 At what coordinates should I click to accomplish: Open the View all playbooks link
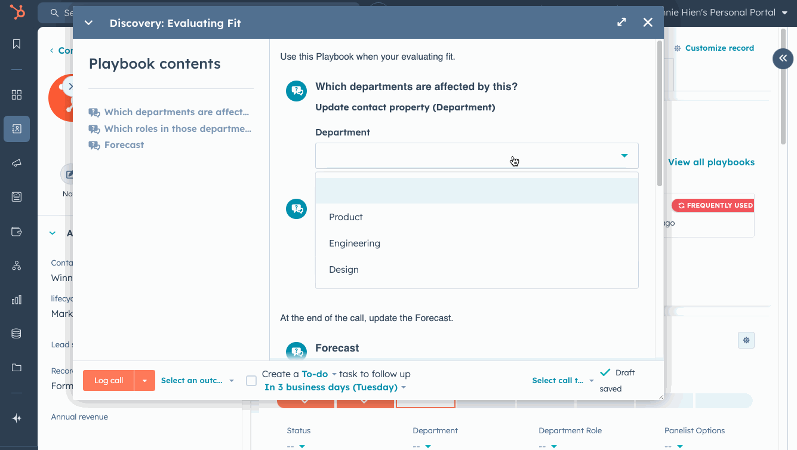click(712, 162)
